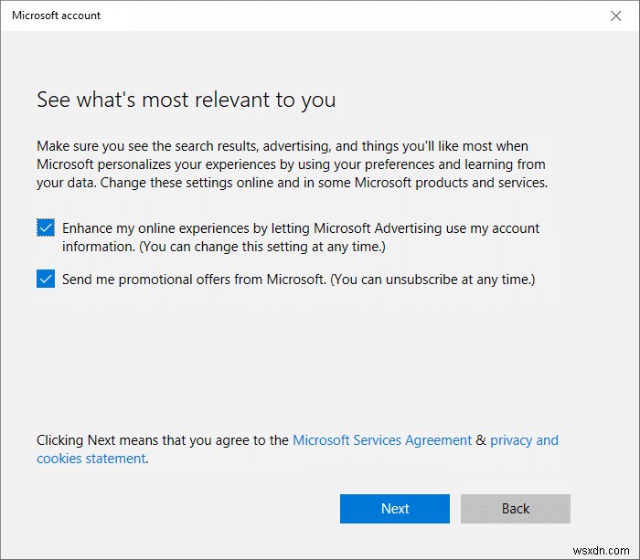This screenshot has height=560, width=640.
Task: Uncheck the Microsoft Advertising account information checkbox
Action: (46, 227)
